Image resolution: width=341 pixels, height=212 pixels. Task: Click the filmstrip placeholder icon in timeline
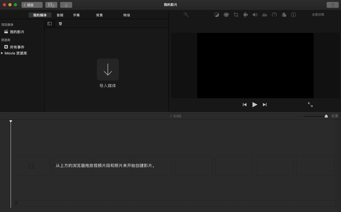click(x=31, y=166)
